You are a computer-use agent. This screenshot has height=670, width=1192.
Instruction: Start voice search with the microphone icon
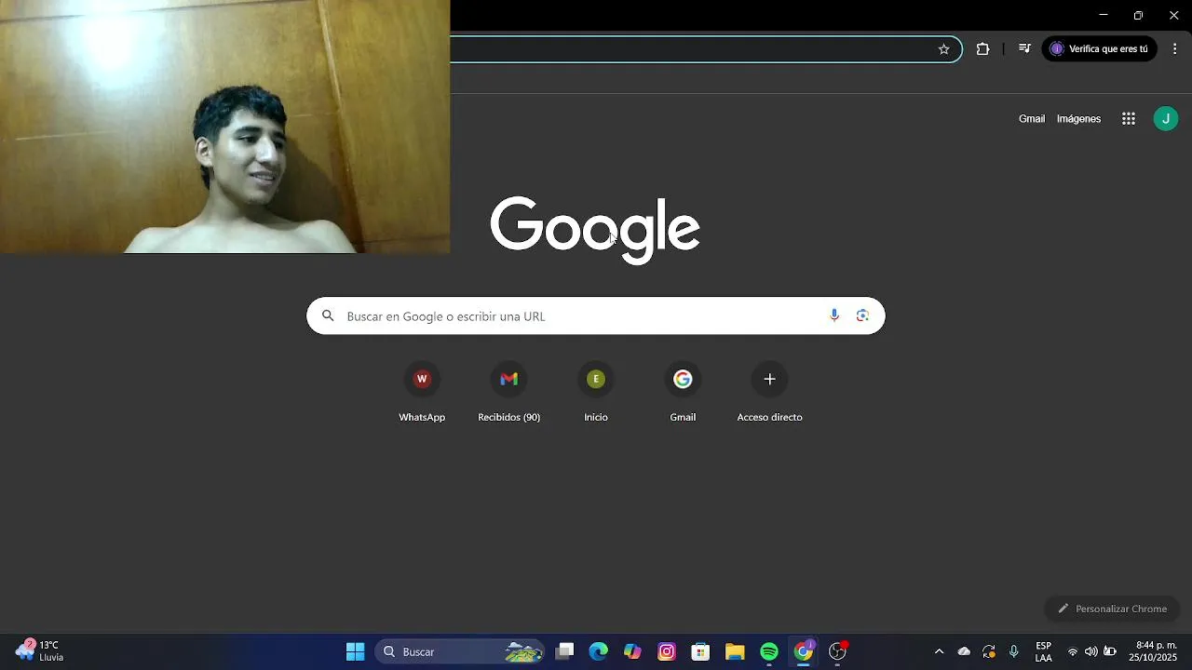point(834,316)
